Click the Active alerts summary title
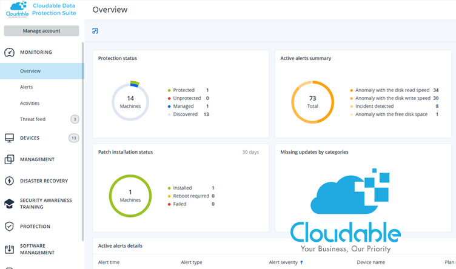This screenshot has height=269, width=456. 306,58
